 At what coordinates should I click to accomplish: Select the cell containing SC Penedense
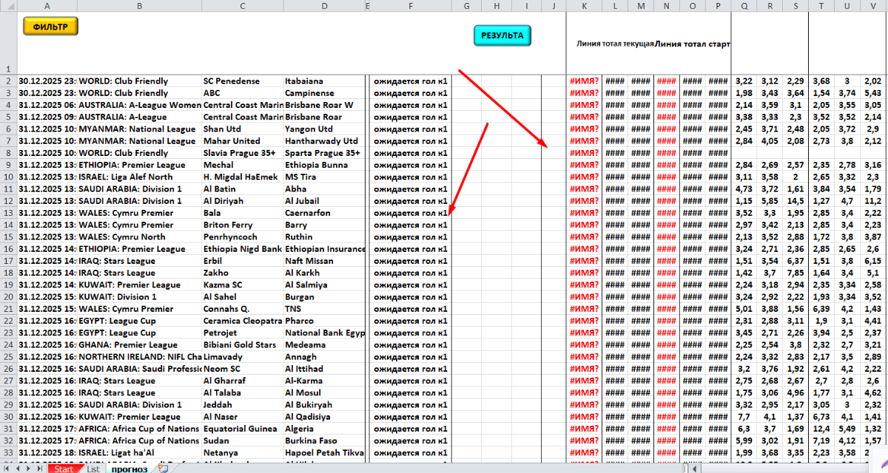coord(242,81)
